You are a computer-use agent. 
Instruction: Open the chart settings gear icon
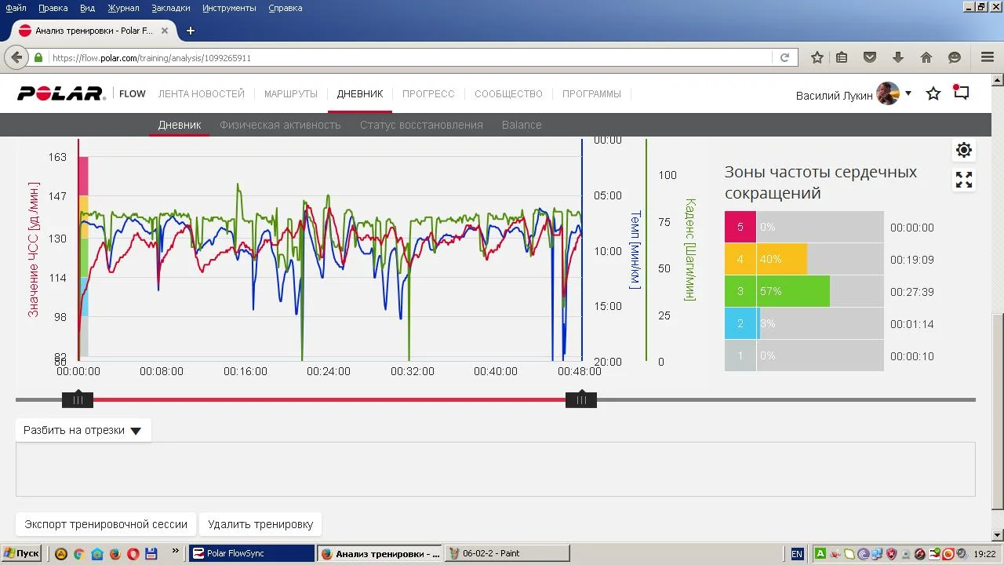point(964,150)
